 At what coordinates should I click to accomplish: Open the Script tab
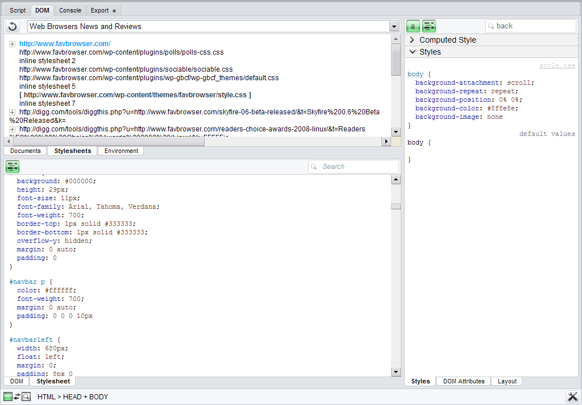(18, 10)
